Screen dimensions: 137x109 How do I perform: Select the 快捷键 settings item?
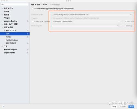pyautogui.click(x=7, y=12)
